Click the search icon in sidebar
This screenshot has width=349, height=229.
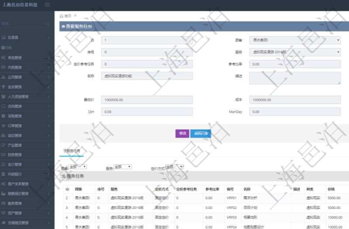pyautogui.click(x=48, y=23)
